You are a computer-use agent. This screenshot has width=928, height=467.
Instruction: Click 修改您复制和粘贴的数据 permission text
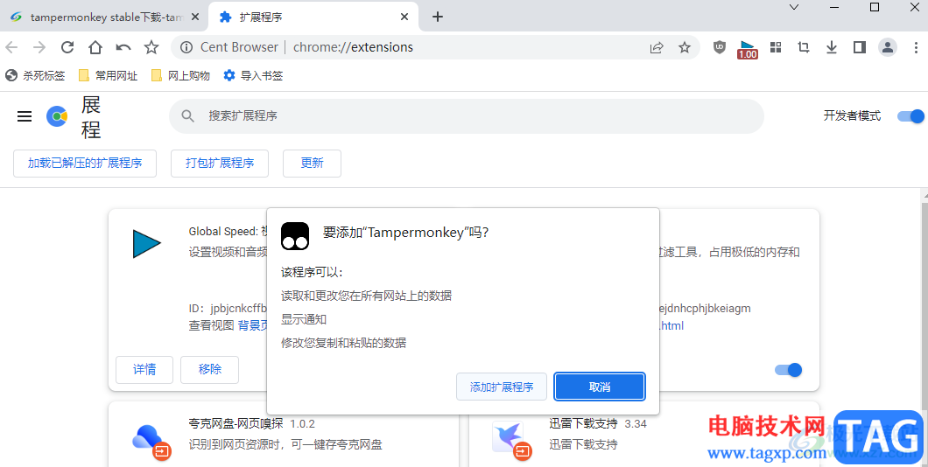tap(343, 343)
